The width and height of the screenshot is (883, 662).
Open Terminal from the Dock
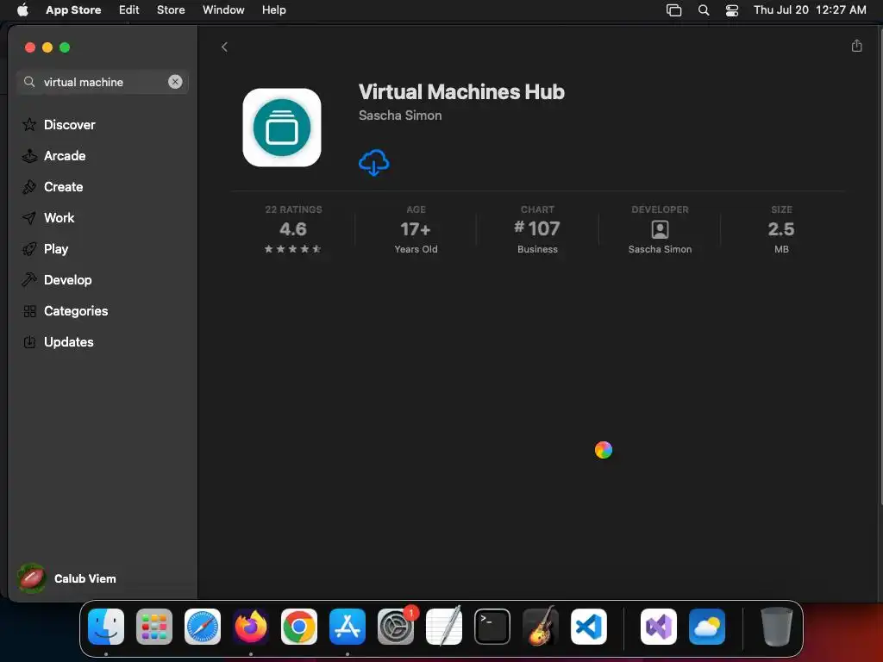492,626
